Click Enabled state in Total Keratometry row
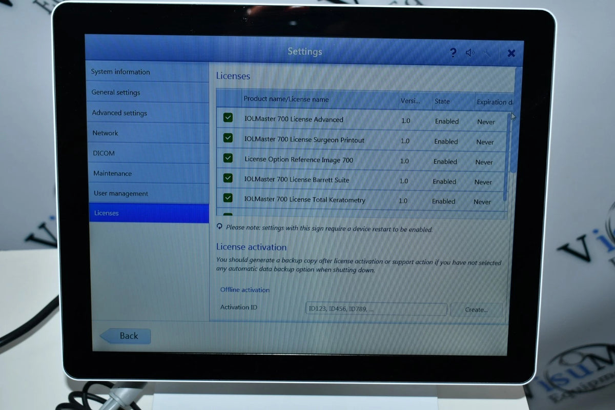This screenshot has height=410, width=615. (443, 201)
